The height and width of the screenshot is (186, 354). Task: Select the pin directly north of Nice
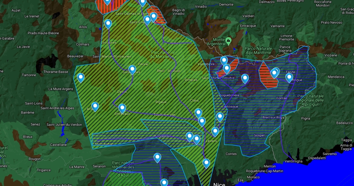tap(206, 163)
